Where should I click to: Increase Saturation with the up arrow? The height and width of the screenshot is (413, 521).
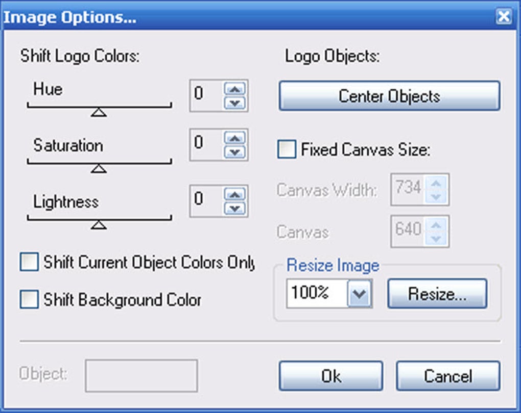coord(234,138)
